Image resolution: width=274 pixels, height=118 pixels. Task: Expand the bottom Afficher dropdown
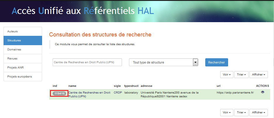259,112
